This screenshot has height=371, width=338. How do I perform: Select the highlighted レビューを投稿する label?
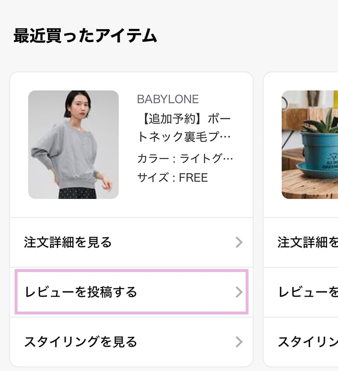81,292
